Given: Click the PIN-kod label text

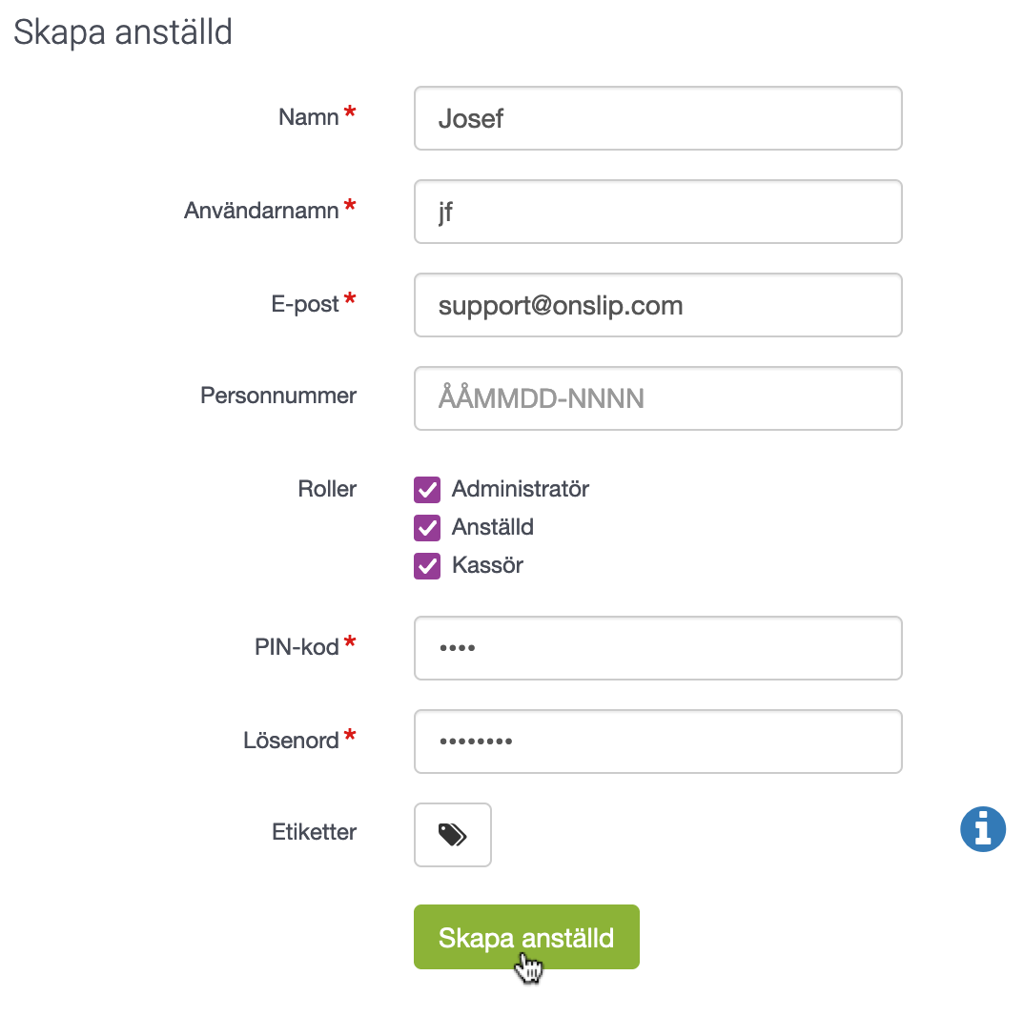Looking at the screenshot, I should (x=297, y=646).
